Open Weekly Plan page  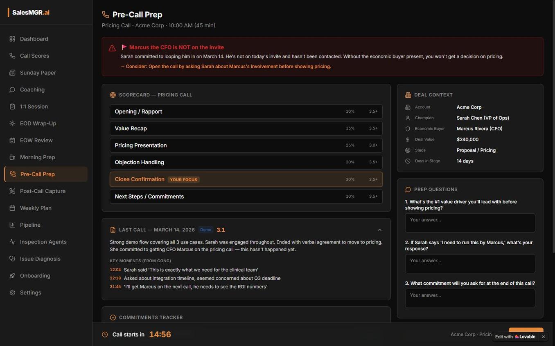click(x=46, y=208)
